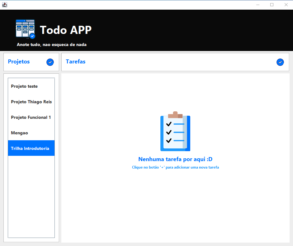The width and height of the screenshot is (293, 246).
Task: Click the blue checkmark beside Tarefas
Action: 280,62
